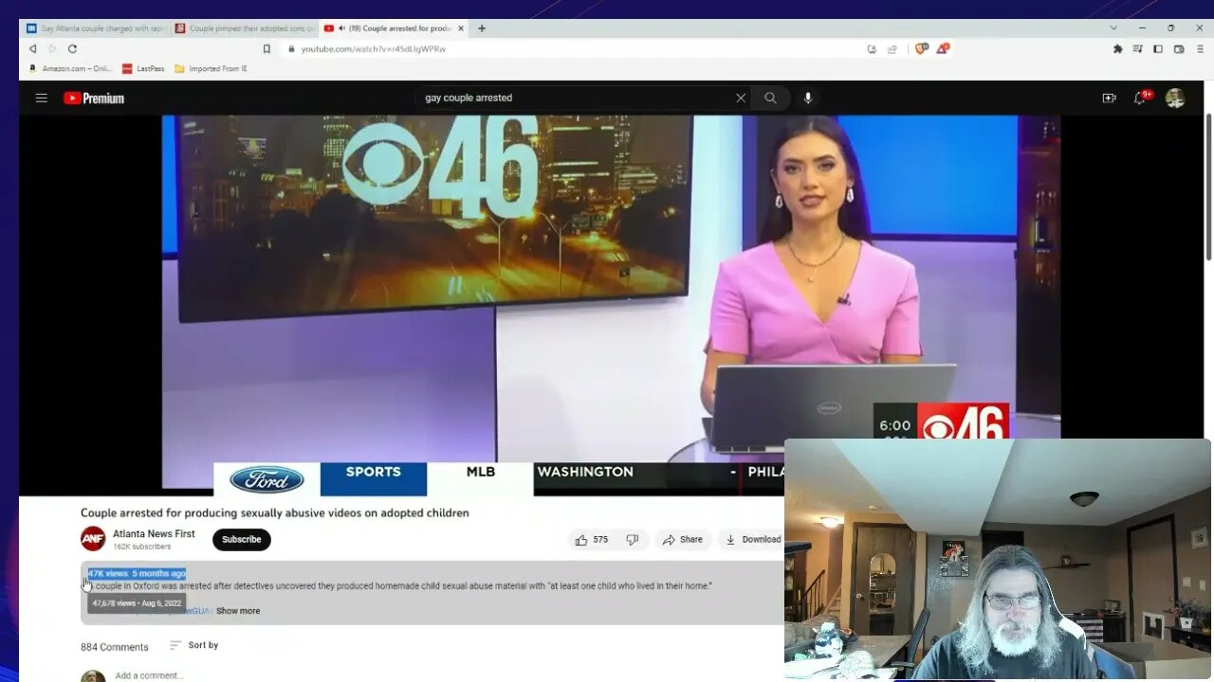This screenshot has height=682, width=1214.
Task: Subscribe to Atlanta News First
Action: pyautogui.click(x=242, y=540)
